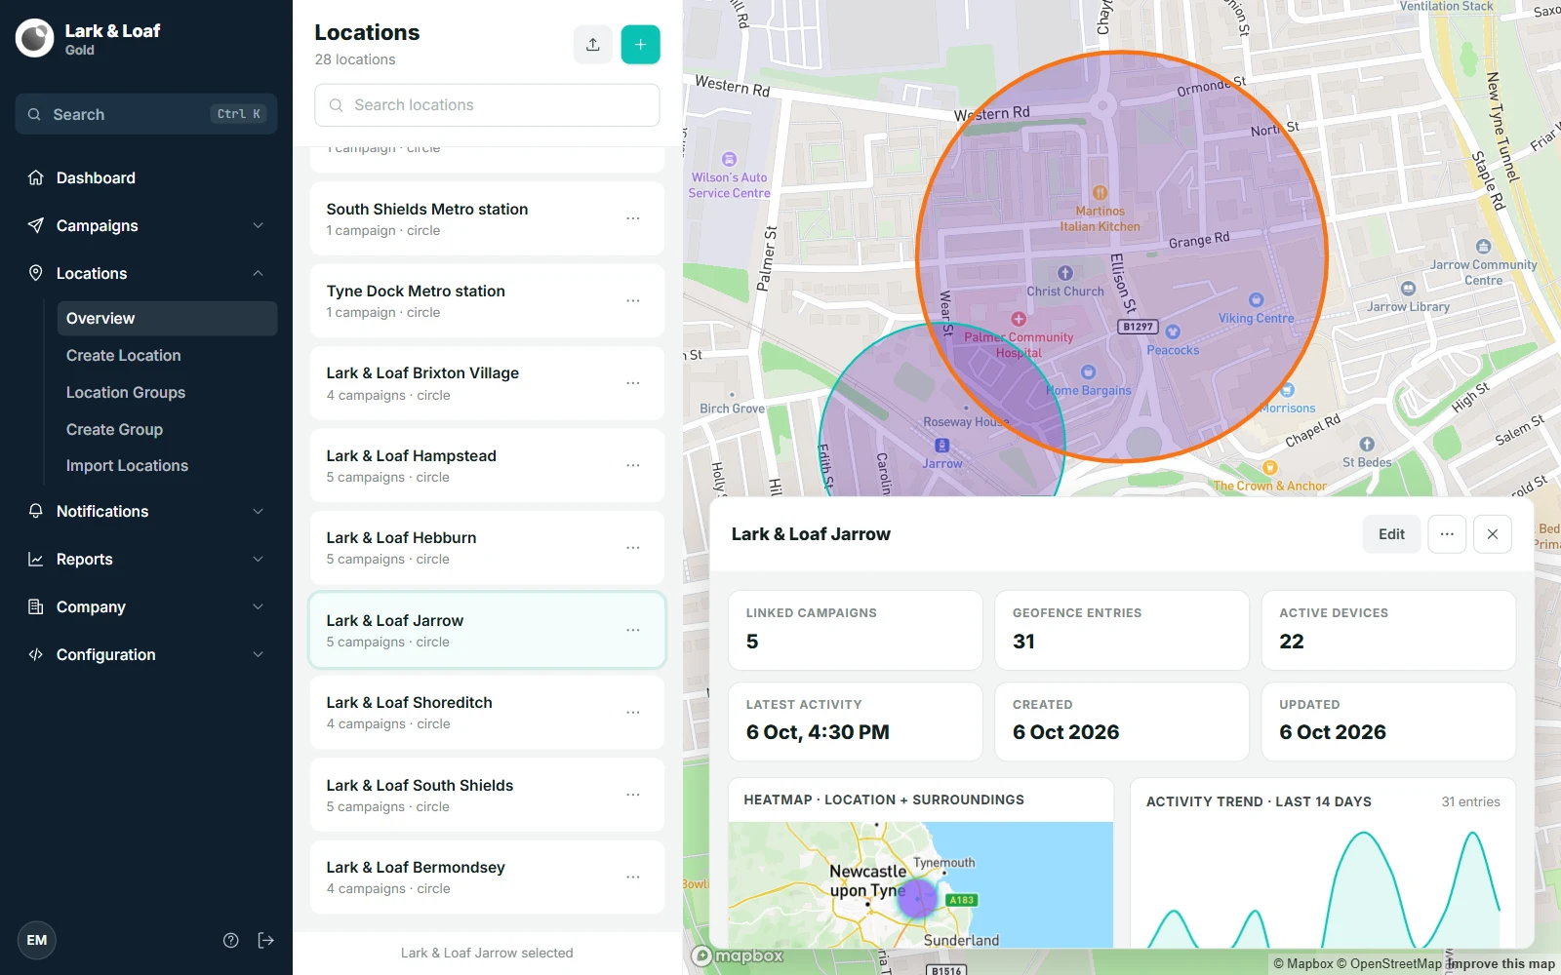This screenshot has width=1561, height=975.
Task: Click the Improve this map link
Action: click(1501, 963)
